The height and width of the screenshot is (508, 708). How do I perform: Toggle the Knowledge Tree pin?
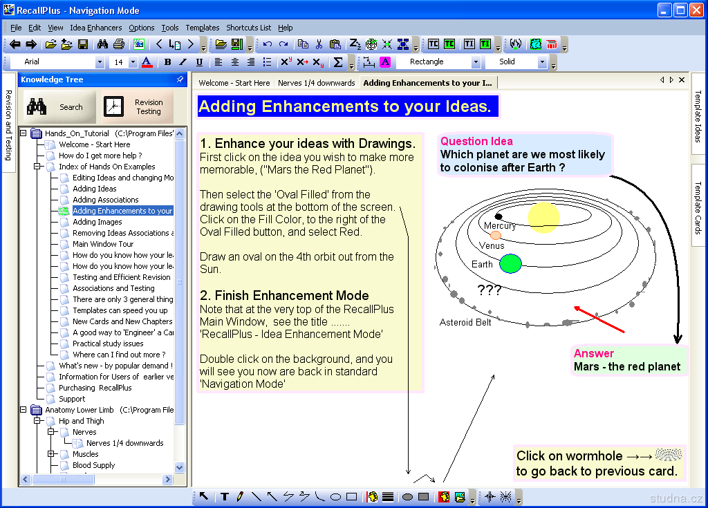click(x=180, y=79)
